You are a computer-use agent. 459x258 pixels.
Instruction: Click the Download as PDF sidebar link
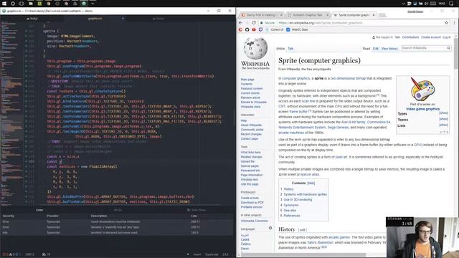tap(252, 202)
